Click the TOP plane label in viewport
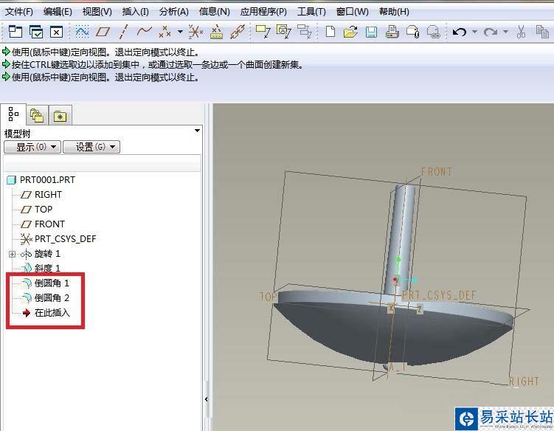Image resolution: width=554 pixels, height=431 pixels. (268, 296)
